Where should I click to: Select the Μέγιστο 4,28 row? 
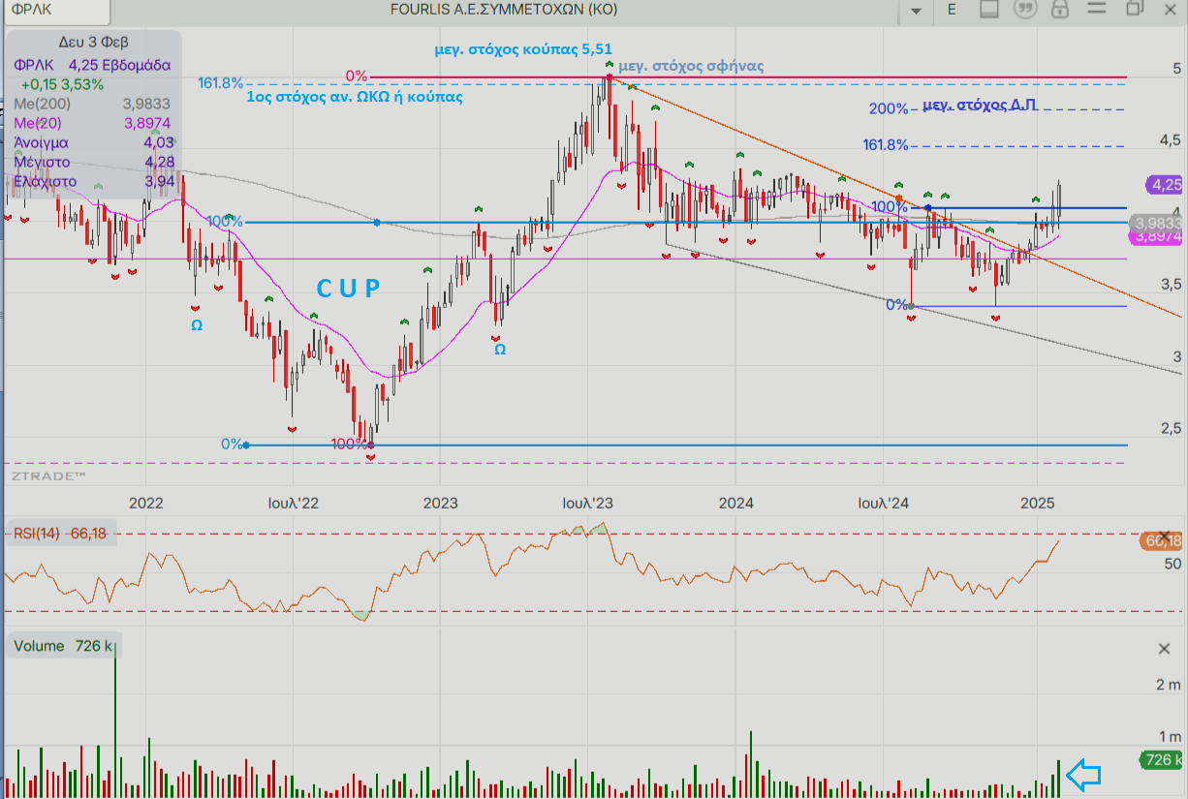(x=93, y=162)
